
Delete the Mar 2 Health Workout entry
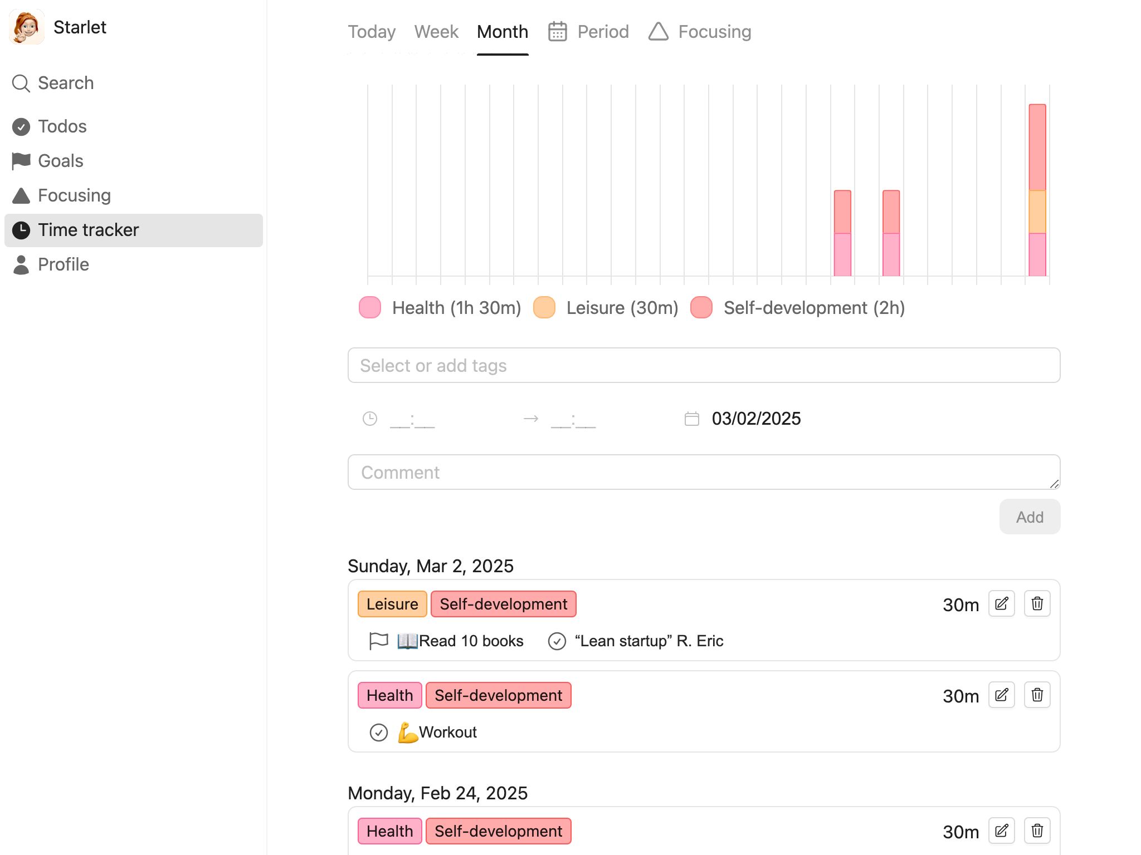tap(1037, 695)
